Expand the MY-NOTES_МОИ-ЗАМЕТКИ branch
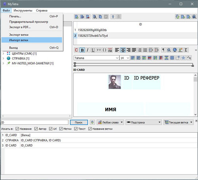 (x=3, y=63)
